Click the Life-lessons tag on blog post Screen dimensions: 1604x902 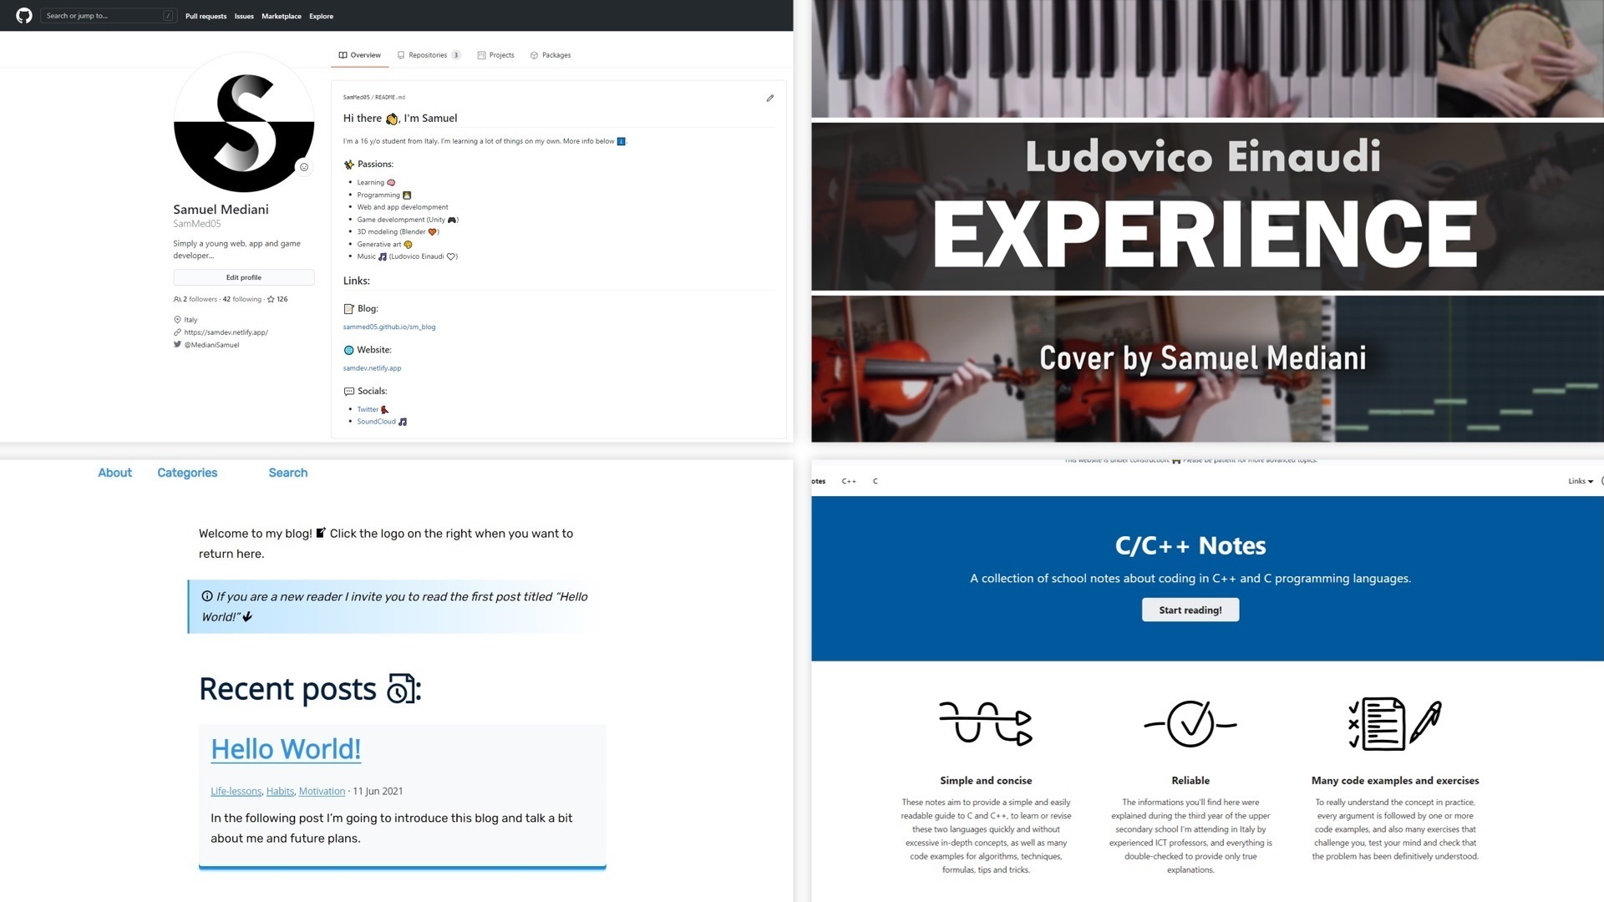236,791
